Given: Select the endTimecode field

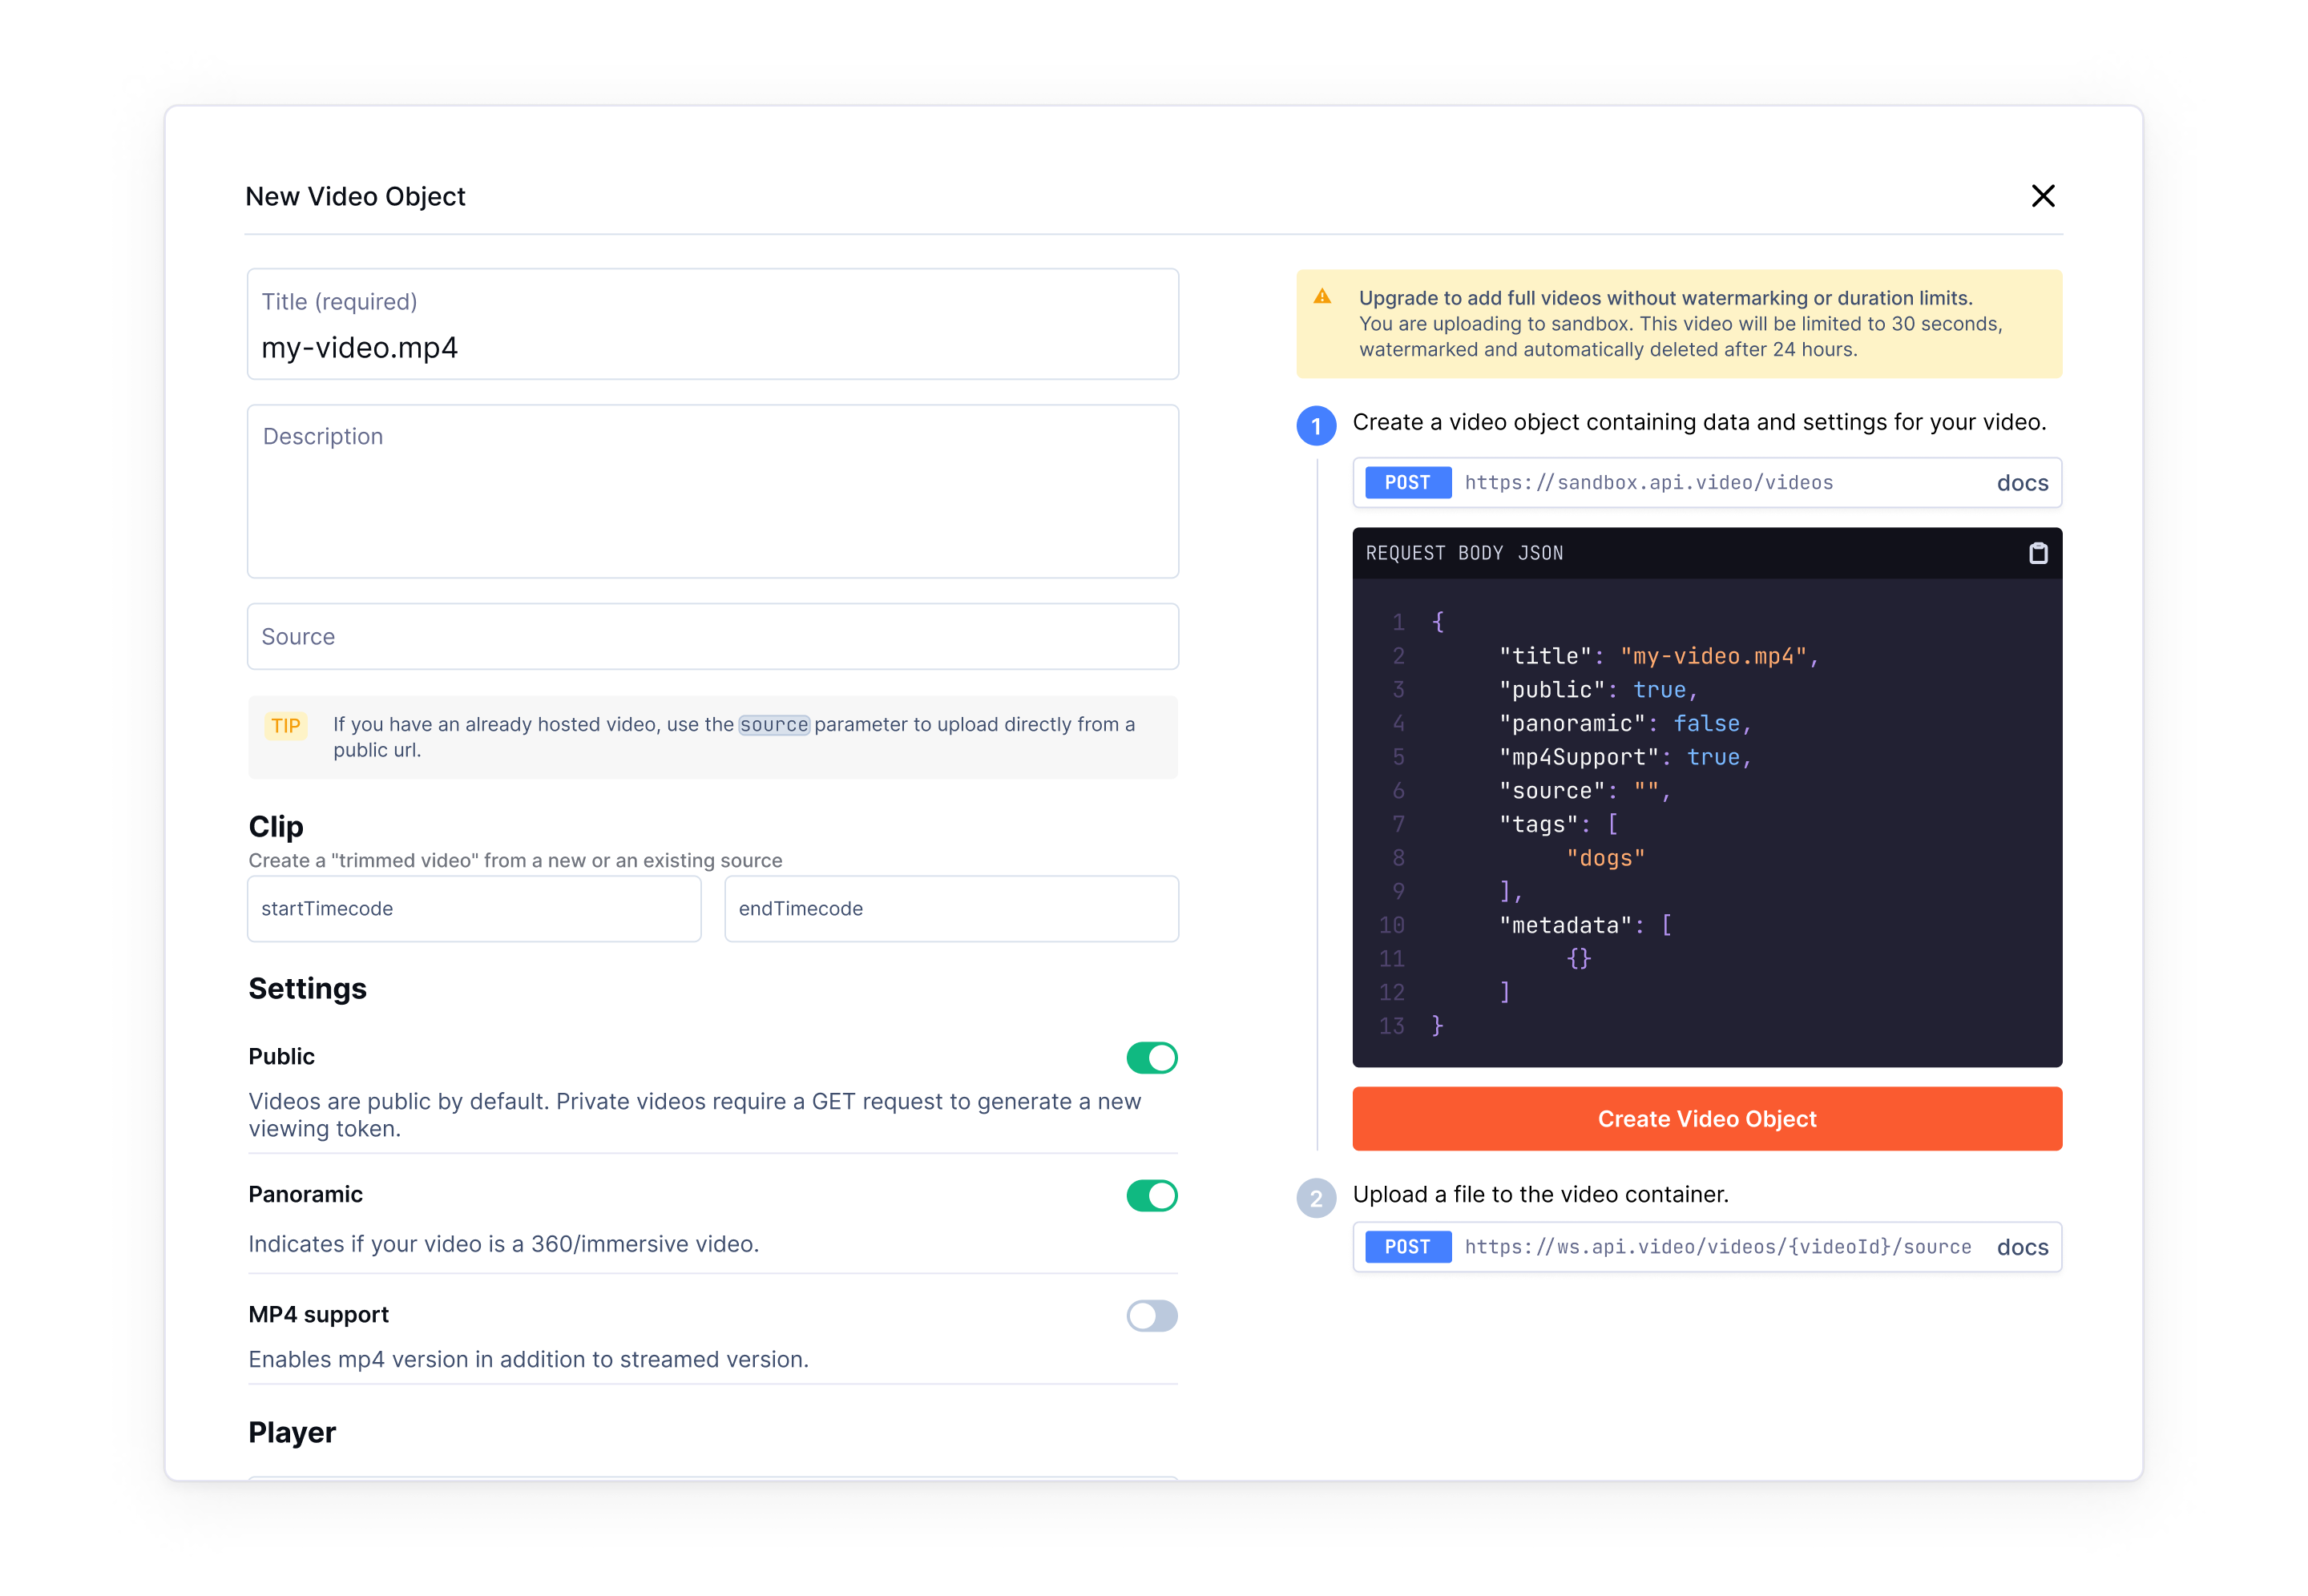Looking at the screenshot, I should coord(951,909).
